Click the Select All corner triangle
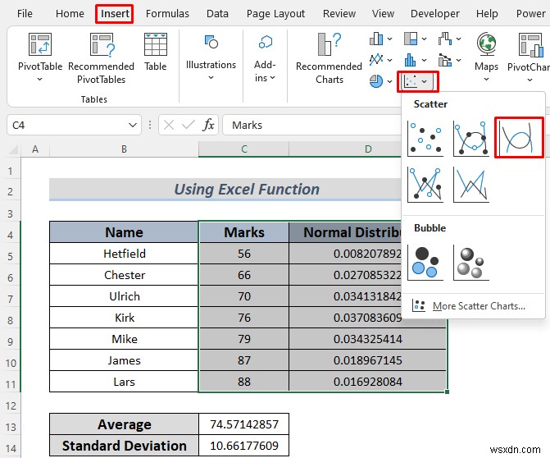This screenshot has height=458, width=550. pos(13,150)
